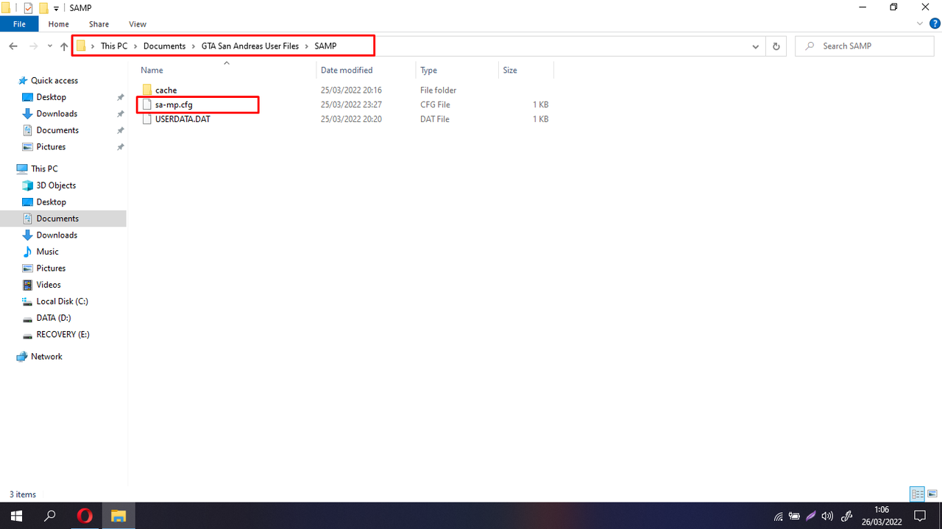Open pinned Desktop under Quick access
The width and height of the screenshot is (942, 529).
pos(51,97)
